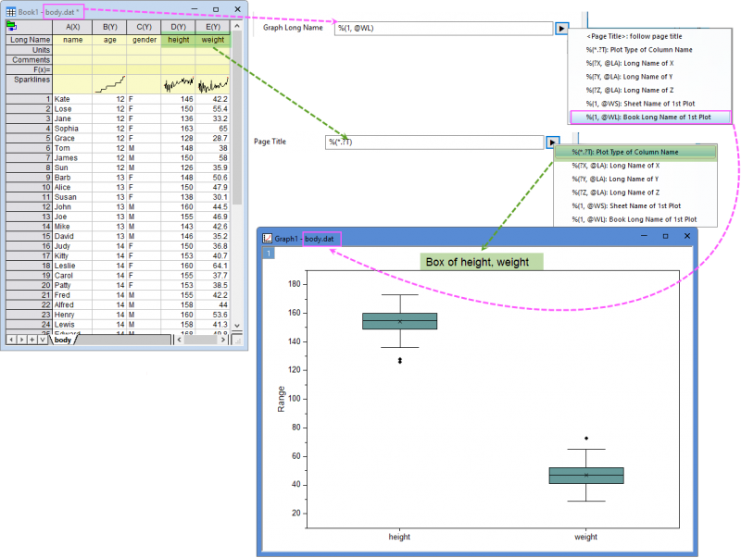Select 'Sheet Name of 1st Plot' in lower menu

click(x=626, y=205)
